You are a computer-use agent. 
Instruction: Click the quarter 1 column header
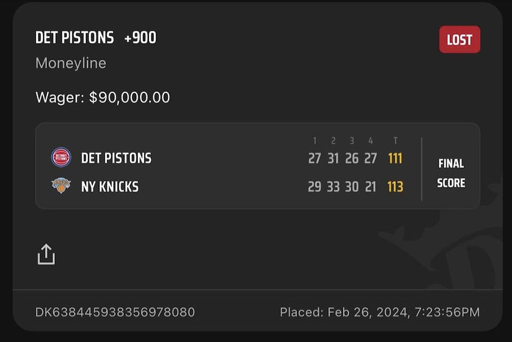(314, 141)
